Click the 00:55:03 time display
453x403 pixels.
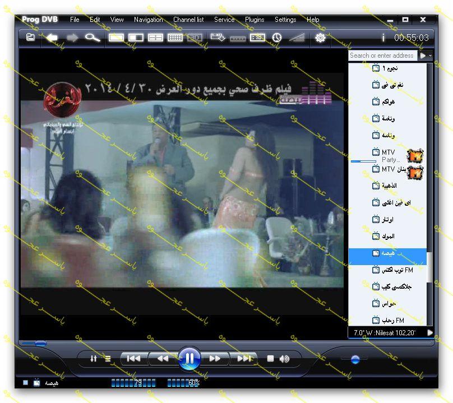(412, 38)
